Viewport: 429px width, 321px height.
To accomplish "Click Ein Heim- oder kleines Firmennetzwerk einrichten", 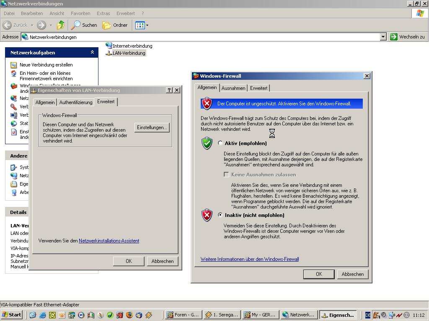I will click(x=46, y=76).
